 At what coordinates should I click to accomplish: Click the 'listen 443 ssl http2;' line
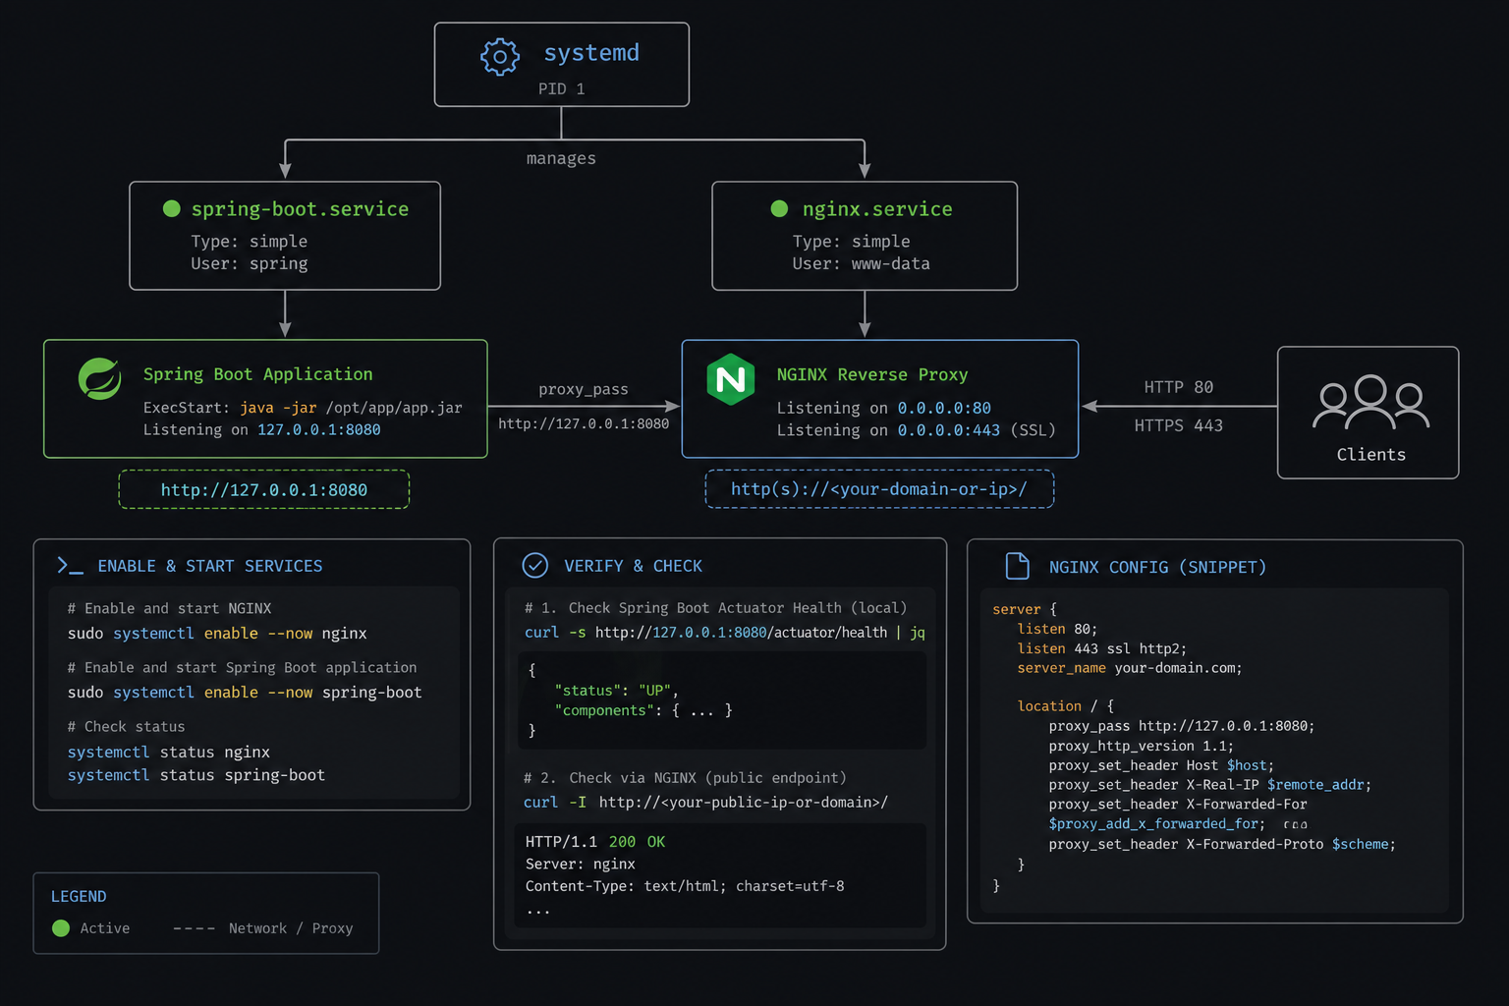pos(1102,648)
